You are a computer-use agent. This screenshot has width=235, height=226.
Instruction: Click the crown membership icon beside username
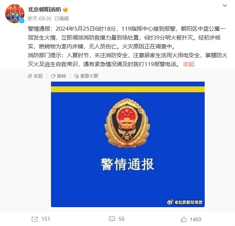click(x=65, y=10)
